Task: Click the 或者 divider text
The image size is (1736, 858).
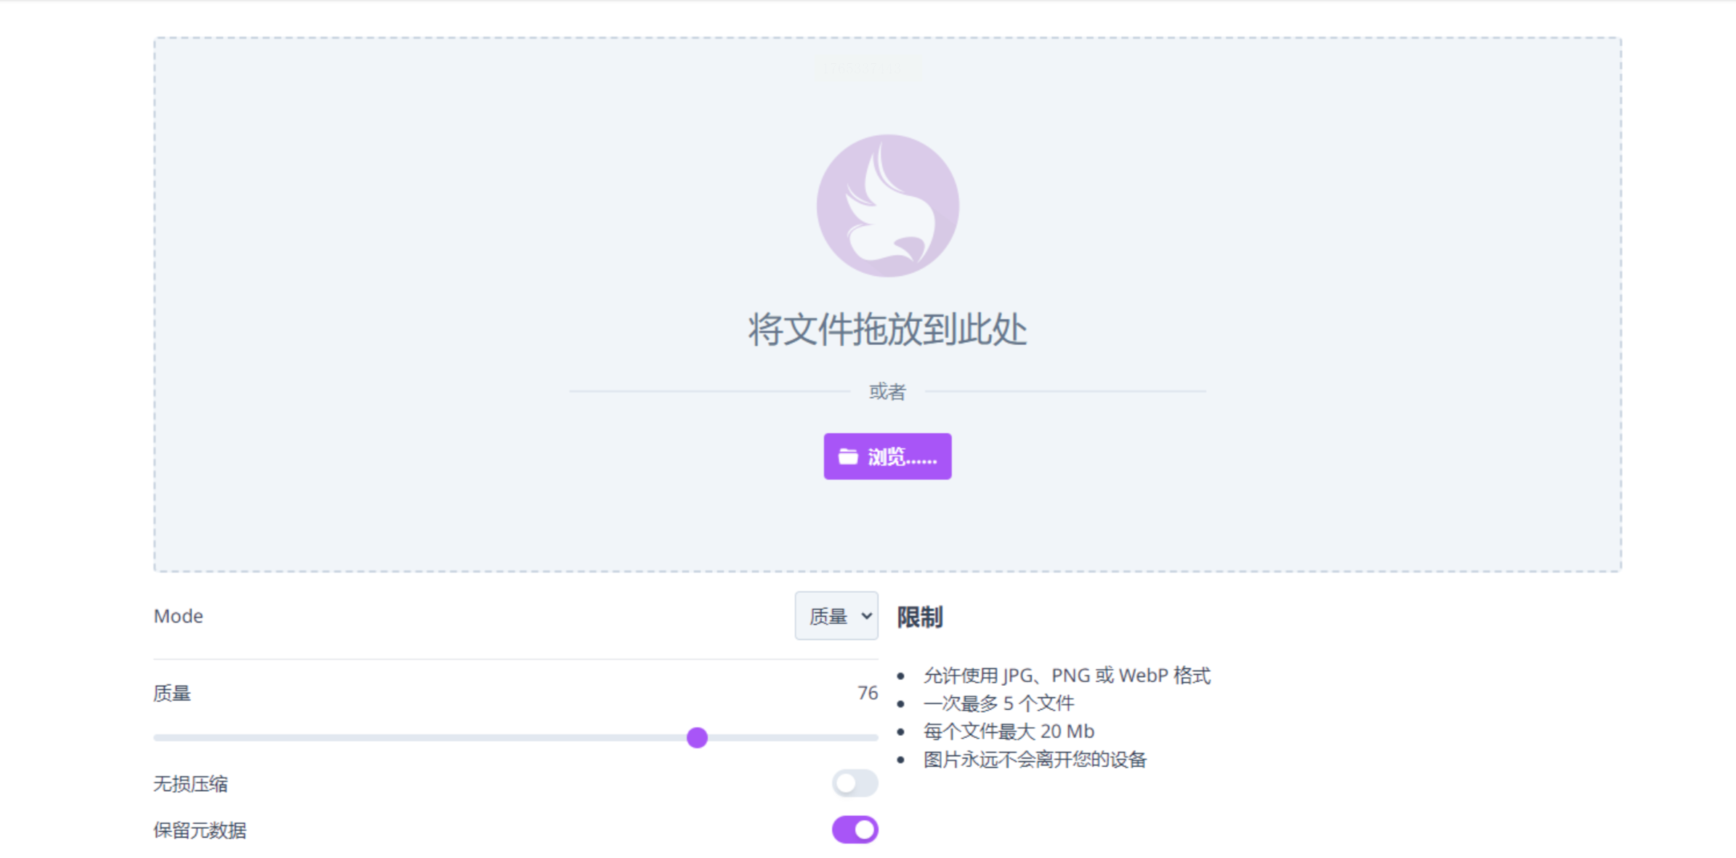Action: pyautogui.click(x=887, y=392)
